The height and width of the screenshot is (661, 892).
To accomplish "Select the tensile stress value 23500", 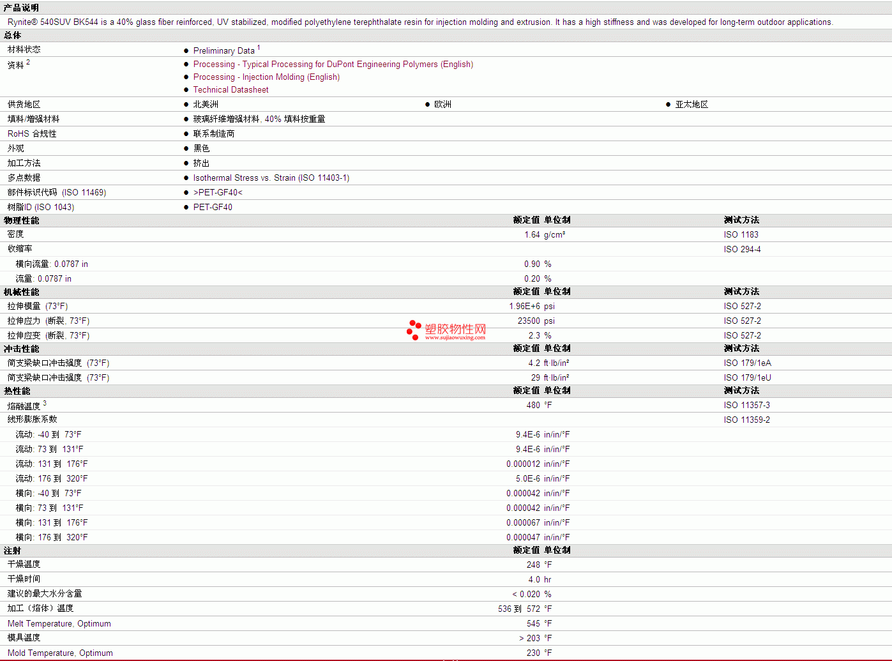I will point(529,321).
